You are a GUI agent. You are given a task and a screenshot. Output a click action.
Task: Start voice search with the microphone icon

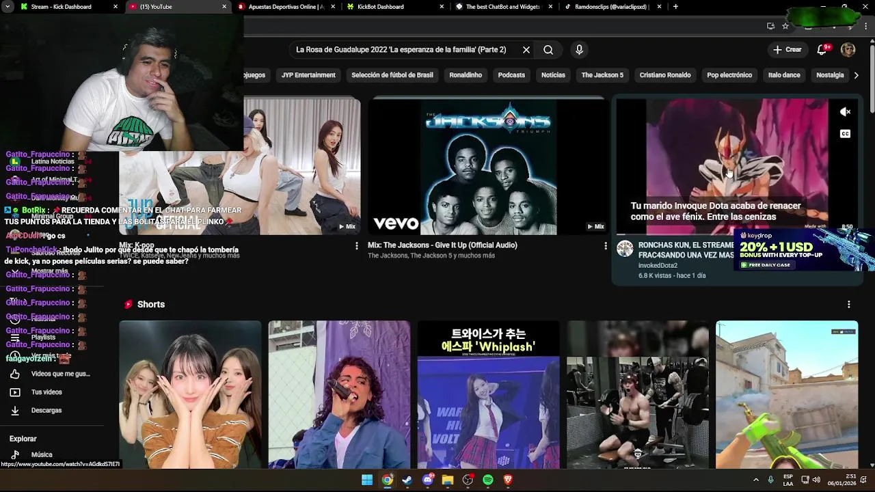pos(579,50)
